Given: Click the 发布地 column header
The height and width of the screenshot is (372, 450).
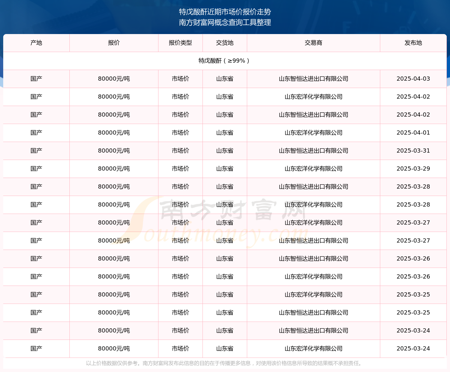Looking at the screenshot, I should (413, 43).
